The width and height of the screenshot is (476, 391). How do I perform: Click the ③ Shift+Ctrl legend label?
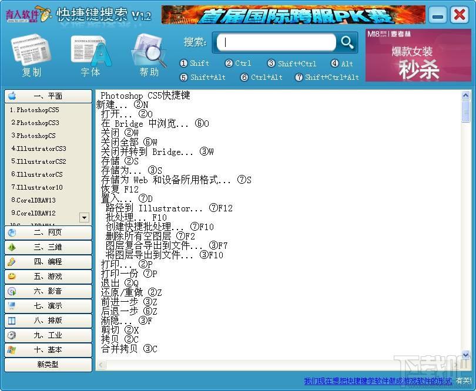coord(291,63)
